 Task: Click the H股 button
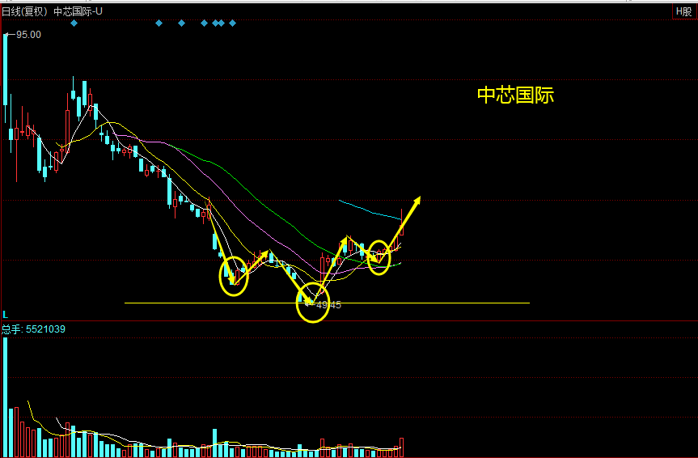(x=683, y=11)
